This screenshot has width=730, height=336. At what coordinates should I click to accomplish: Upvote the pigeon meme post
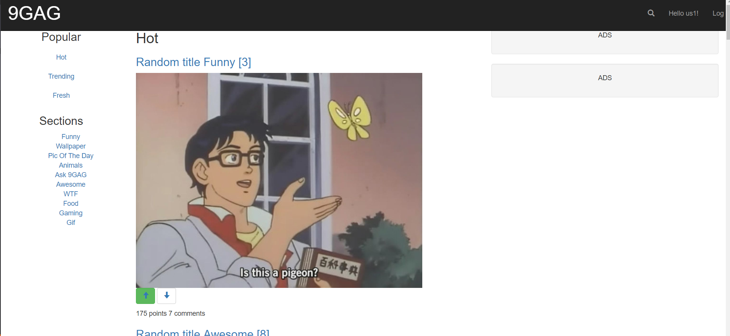tap(145, 296)
